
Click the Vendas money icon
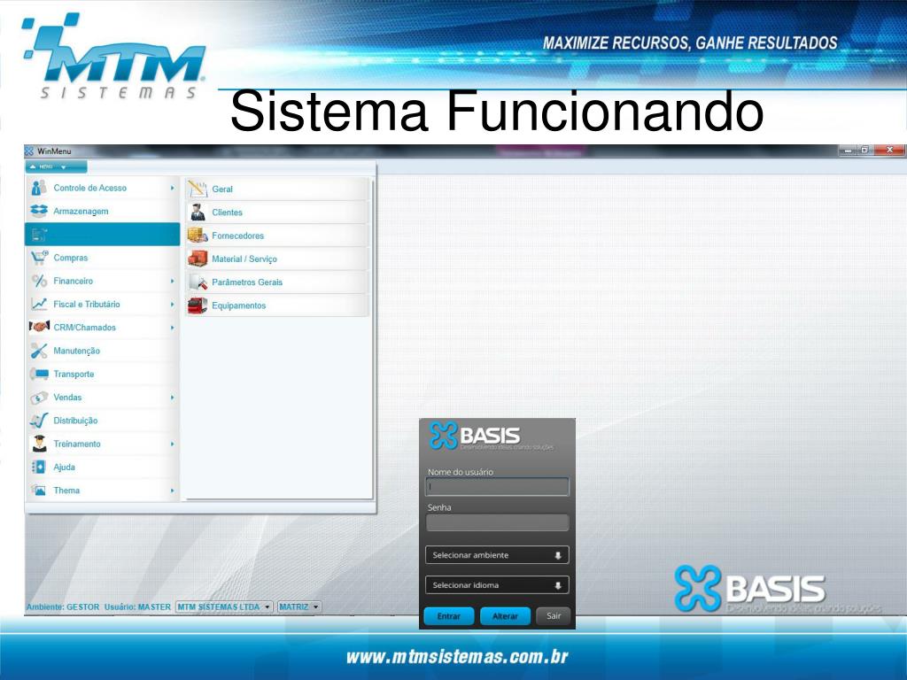tap(39, 398)
